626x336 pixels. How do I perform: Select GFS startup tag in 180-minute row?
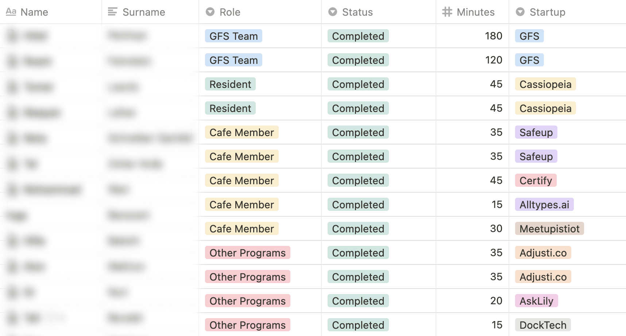529,36
